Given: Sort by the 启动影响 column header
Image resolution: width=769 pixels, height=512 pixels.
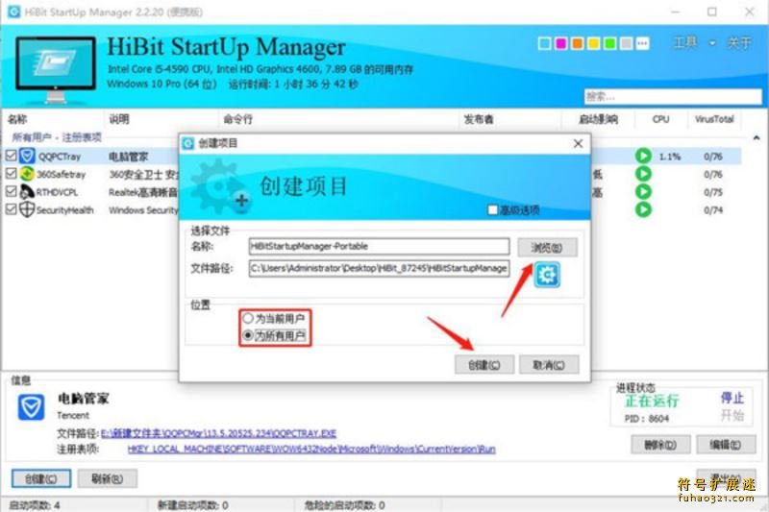Looking at the screenshot, I should click(598, 119).
